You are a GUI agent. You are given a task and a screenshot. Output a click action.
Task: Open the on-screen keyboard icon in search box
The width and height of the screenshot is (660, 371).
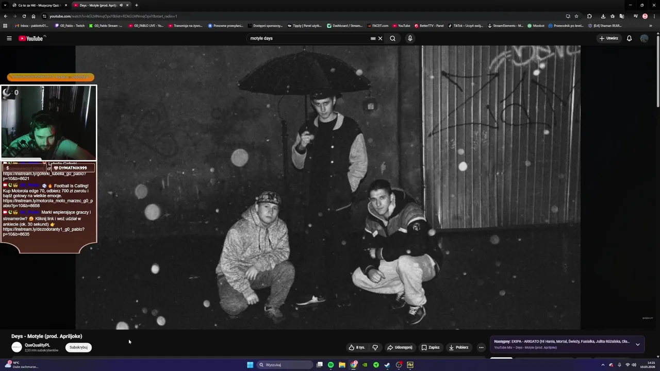point(373,38)
